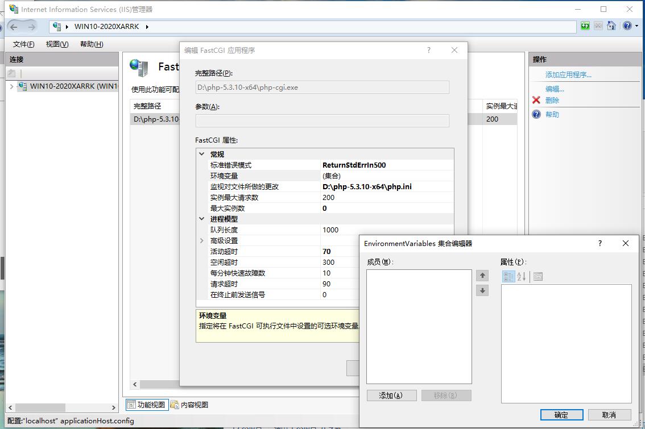Refresh page using green refresh icon
The width and height of the screenshot is (645, 429).
[585, 26]
